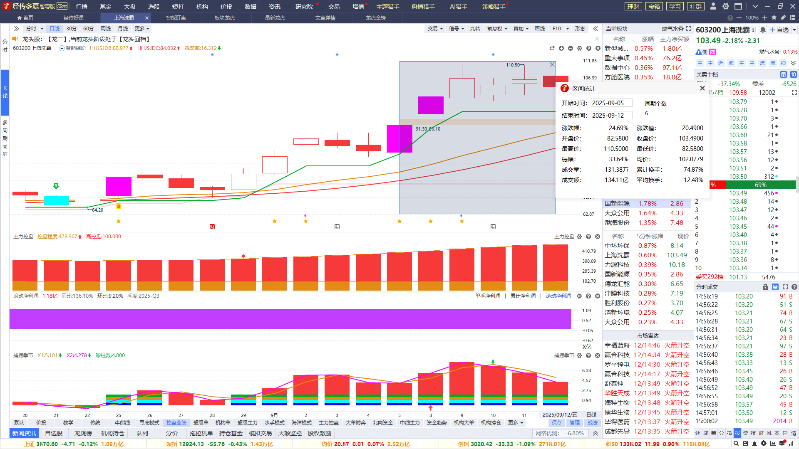Select the 日线 period toggle
799x449 pixels.
click(x=55, y=29)
